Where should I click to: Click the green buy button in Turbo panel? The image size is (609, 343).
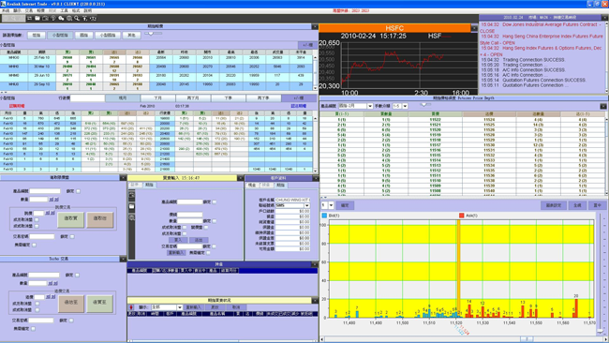point(99,303)
